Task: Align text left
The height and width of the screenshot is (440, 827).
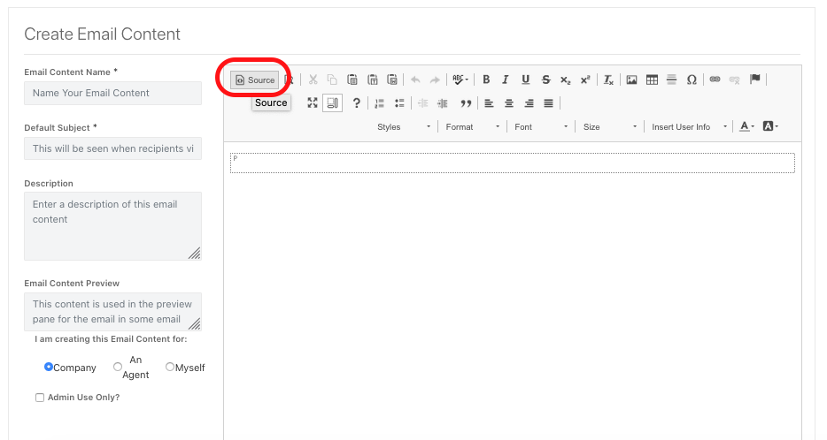Action: click(x=489, y=103)
